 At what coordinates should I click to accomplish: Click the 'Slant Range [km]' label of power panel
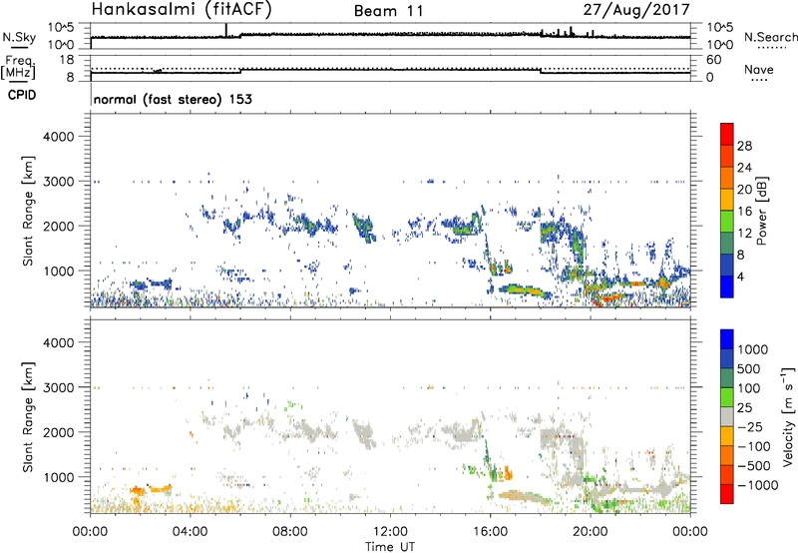point(28,211)
